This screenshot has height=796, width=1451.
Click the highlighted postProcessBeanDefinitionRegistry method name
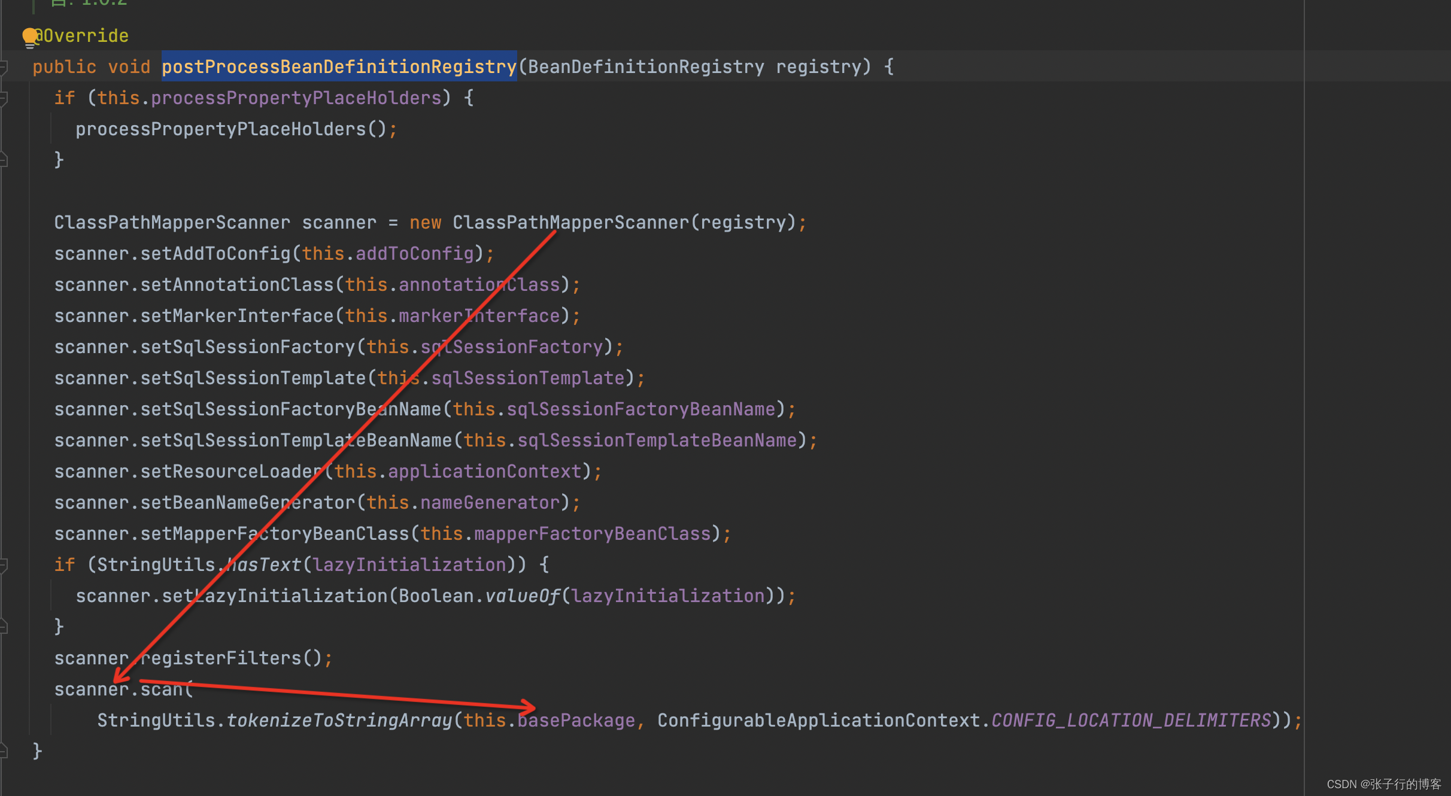pyautogui.click(x=339, y=66)
